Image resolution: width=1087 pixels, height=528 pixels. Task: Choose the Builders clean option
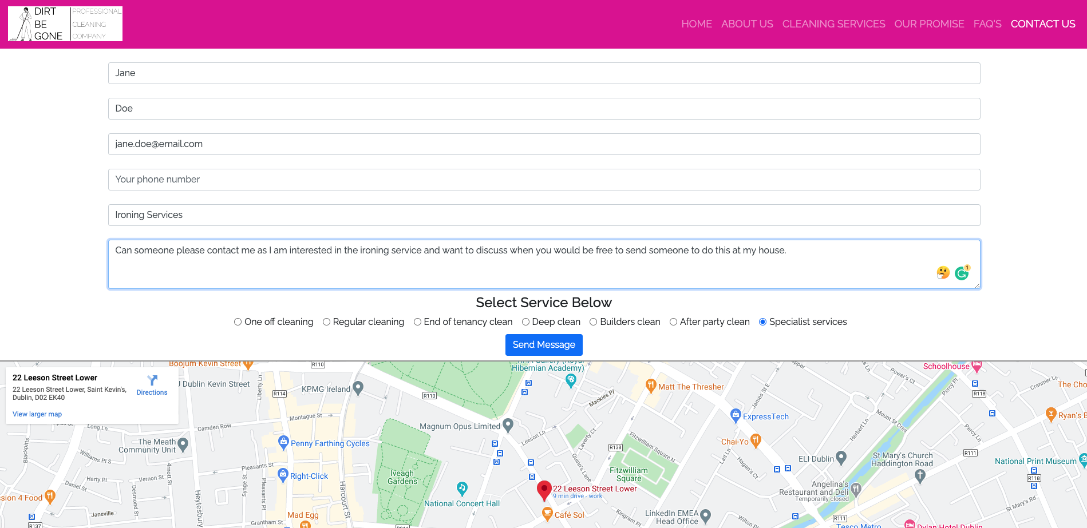click(x=594, y=322)
